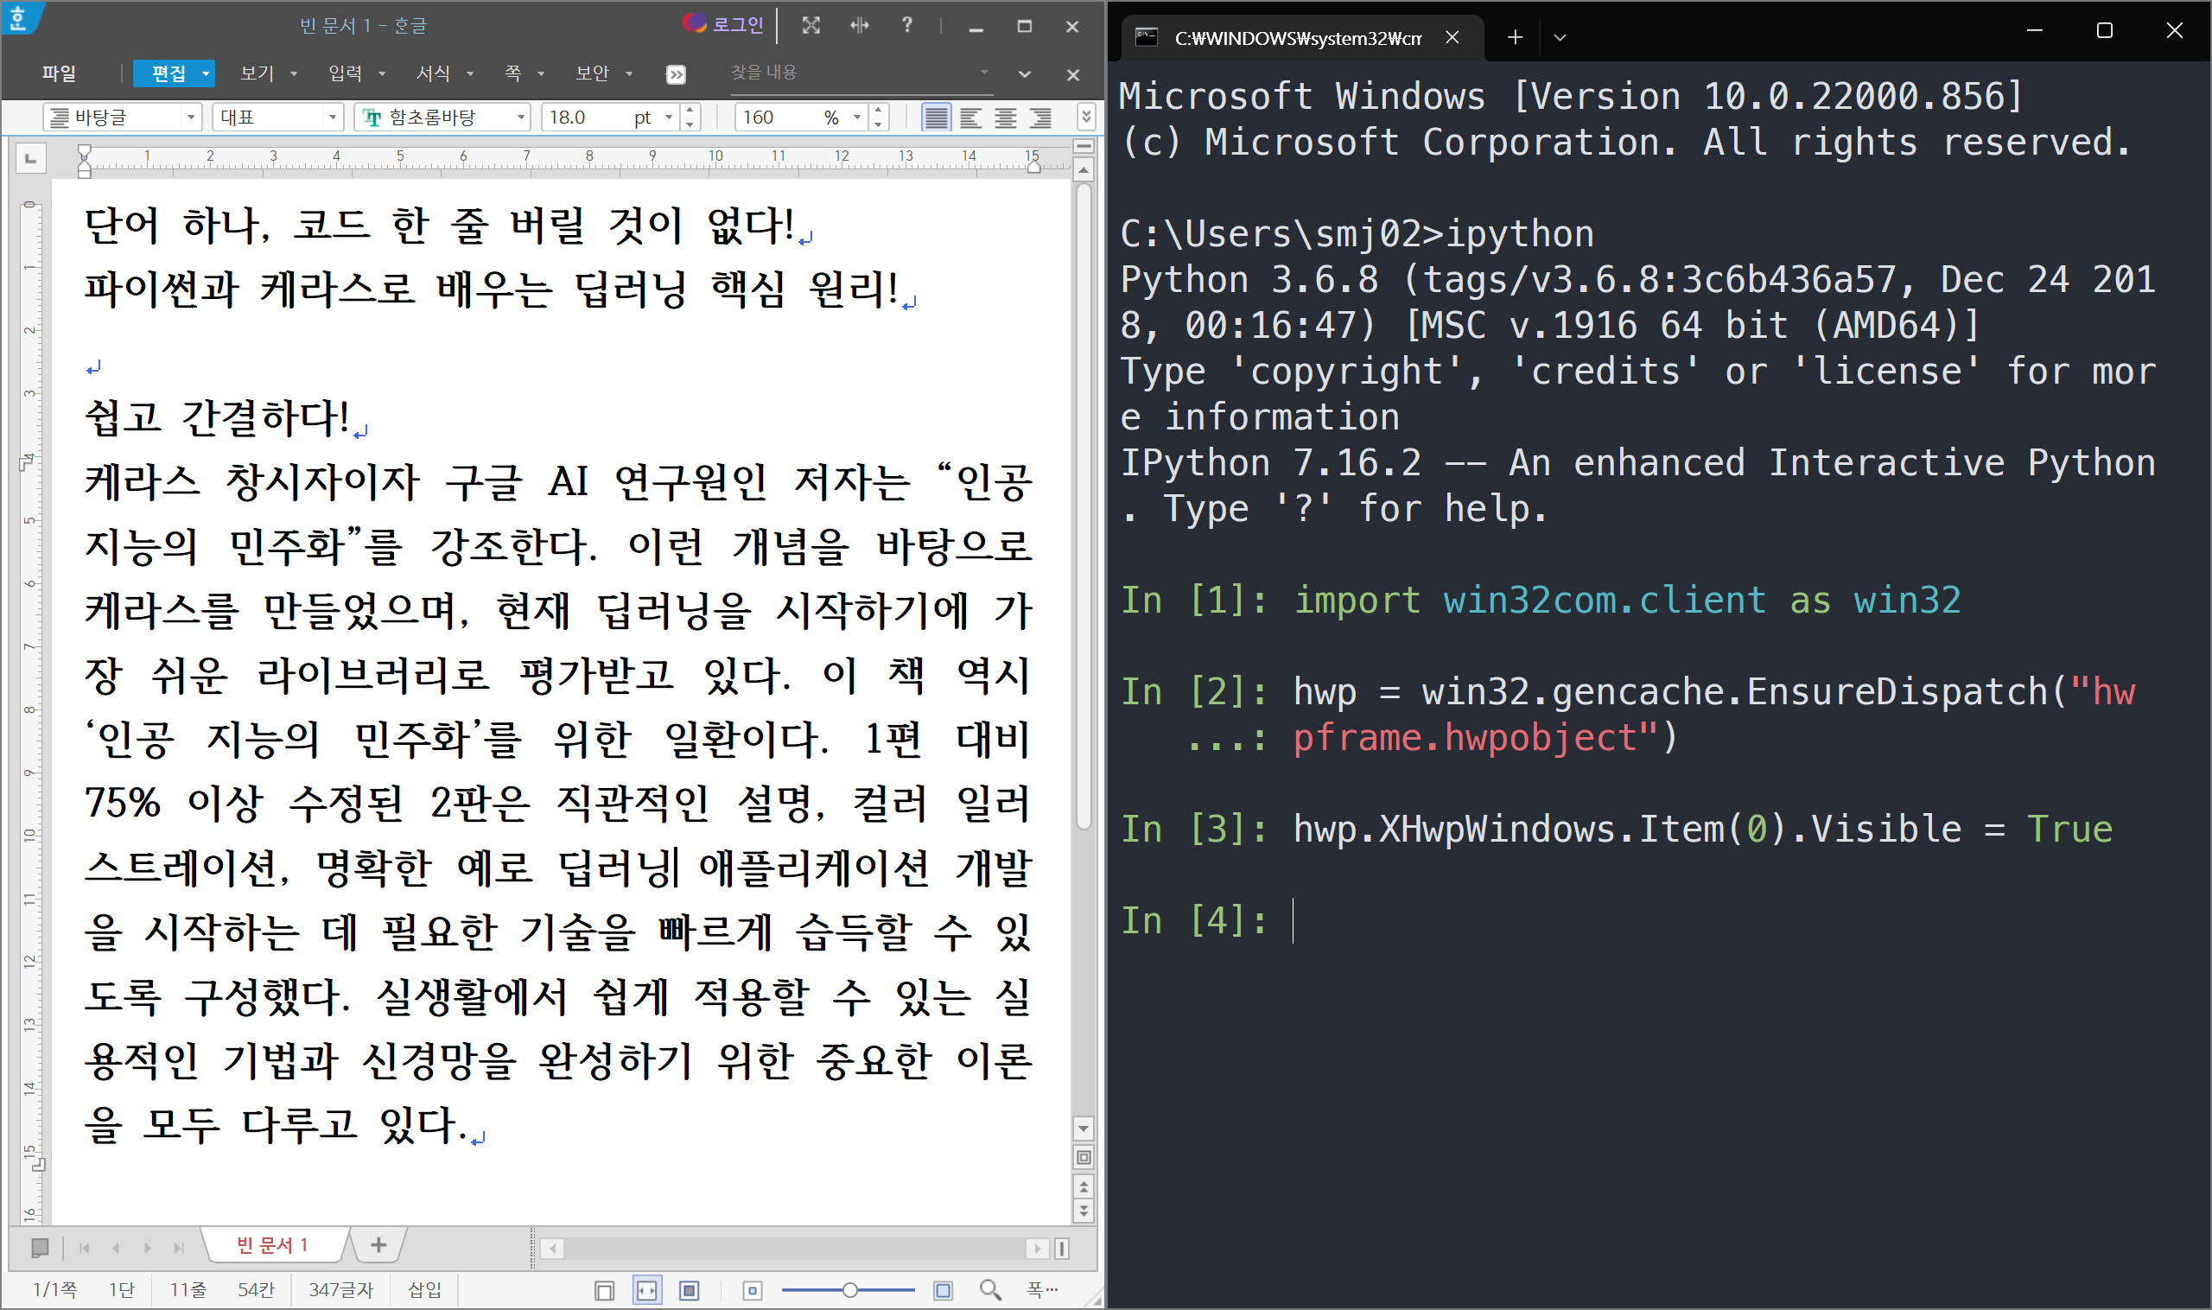Click the full-screen view icon in title bar
Screen dimensions: 2212x1310
810,26
